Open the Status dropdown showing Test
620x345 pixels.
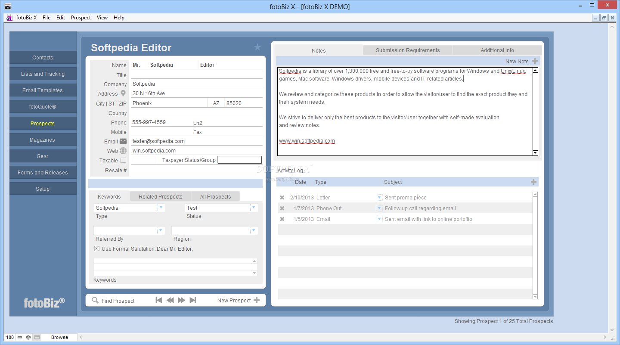tap(253, 208)
